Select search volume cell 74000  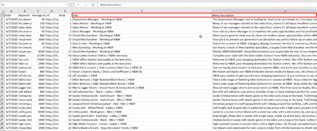click(38, 60)
